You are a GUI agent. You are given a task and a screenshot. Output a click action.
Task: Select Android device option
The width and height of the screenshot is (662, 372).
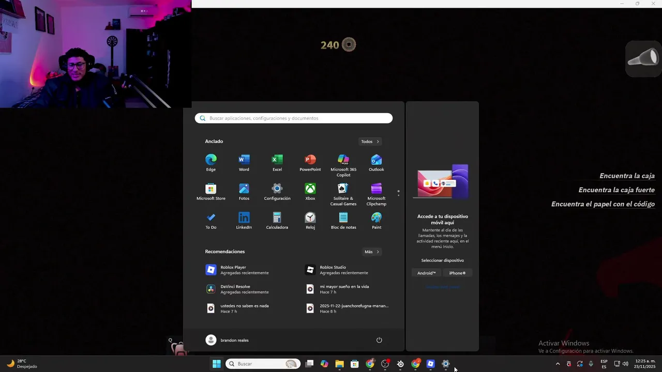[427, 273]
